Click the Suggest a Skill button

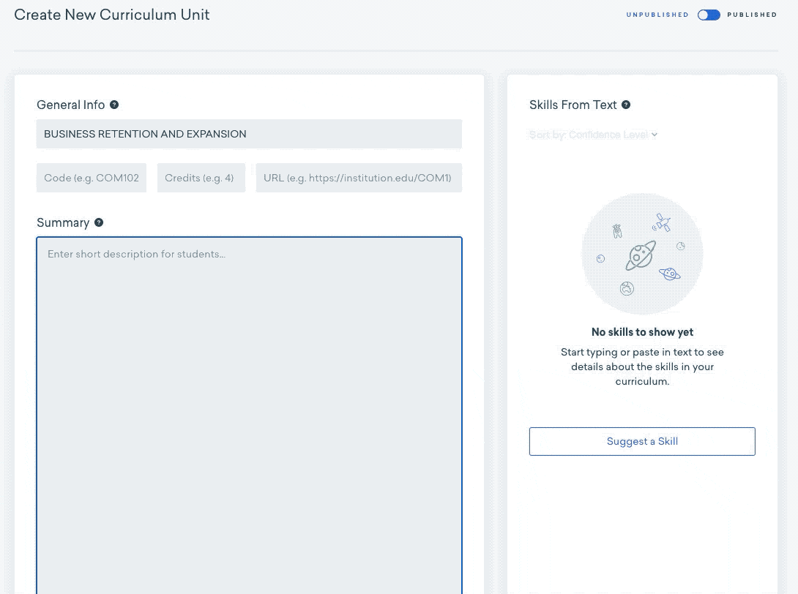(x=642, y=441)
